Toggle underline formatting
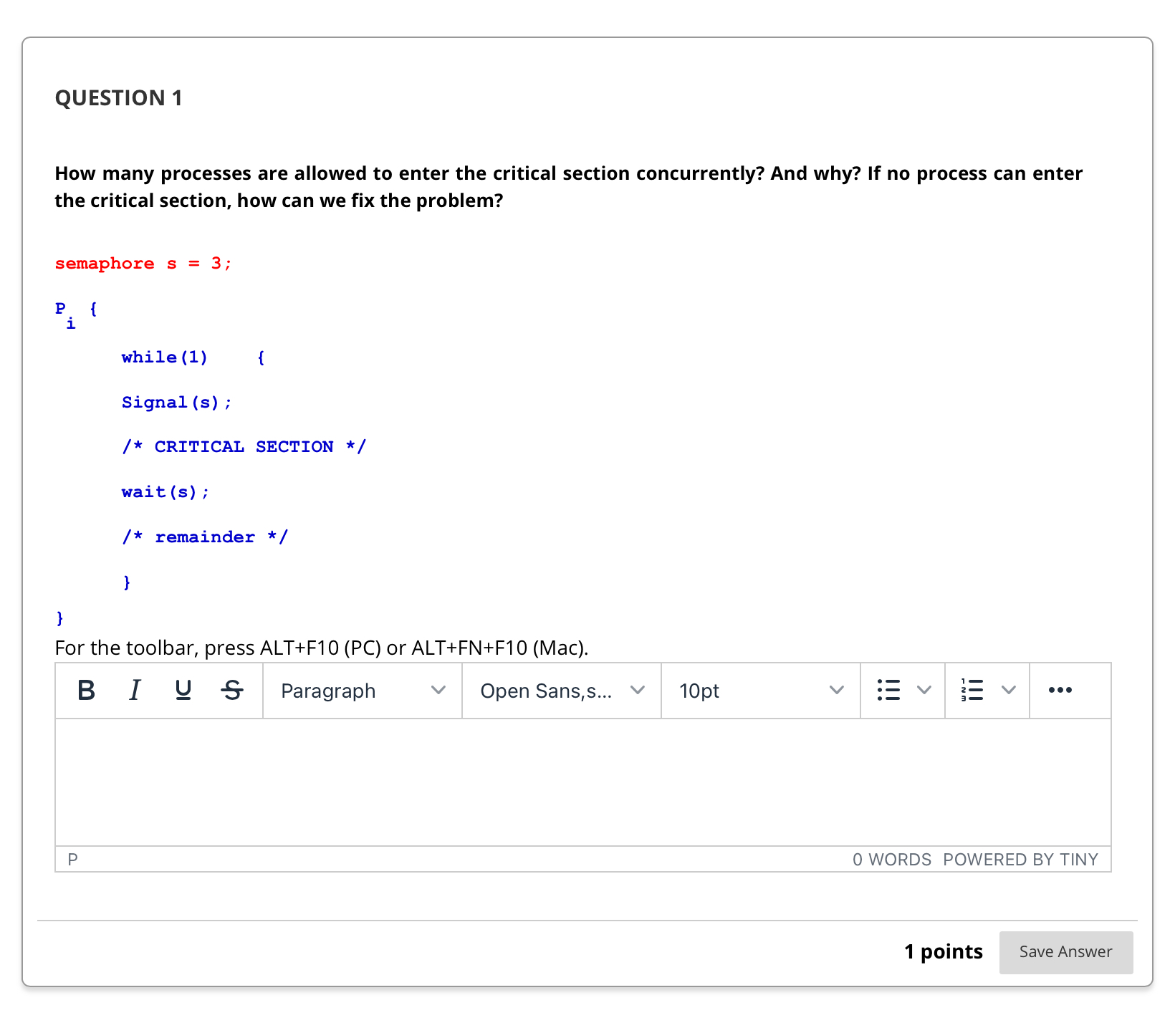This screenshot has height=1028, width=1175. (183, 690)
